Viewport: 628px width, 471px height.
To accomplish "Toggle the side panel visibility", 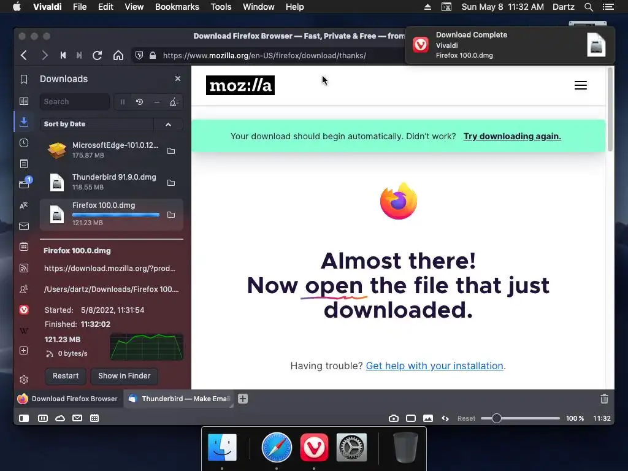I will point(24,418).
